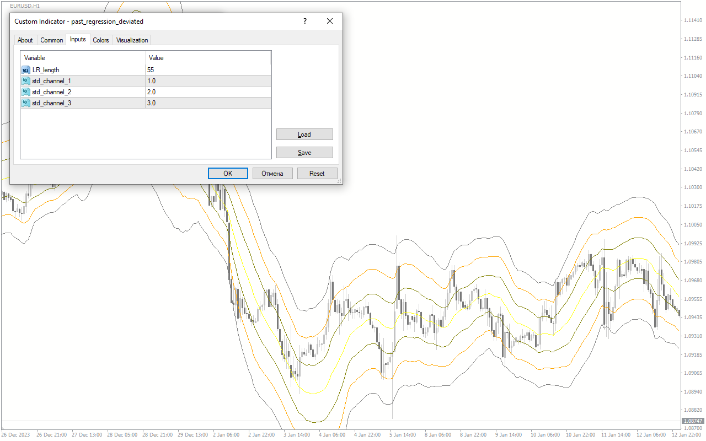Screen dimensions: 706x441
Task: Click the std_channel_1 variable icon
Action: tap(26, 80)
